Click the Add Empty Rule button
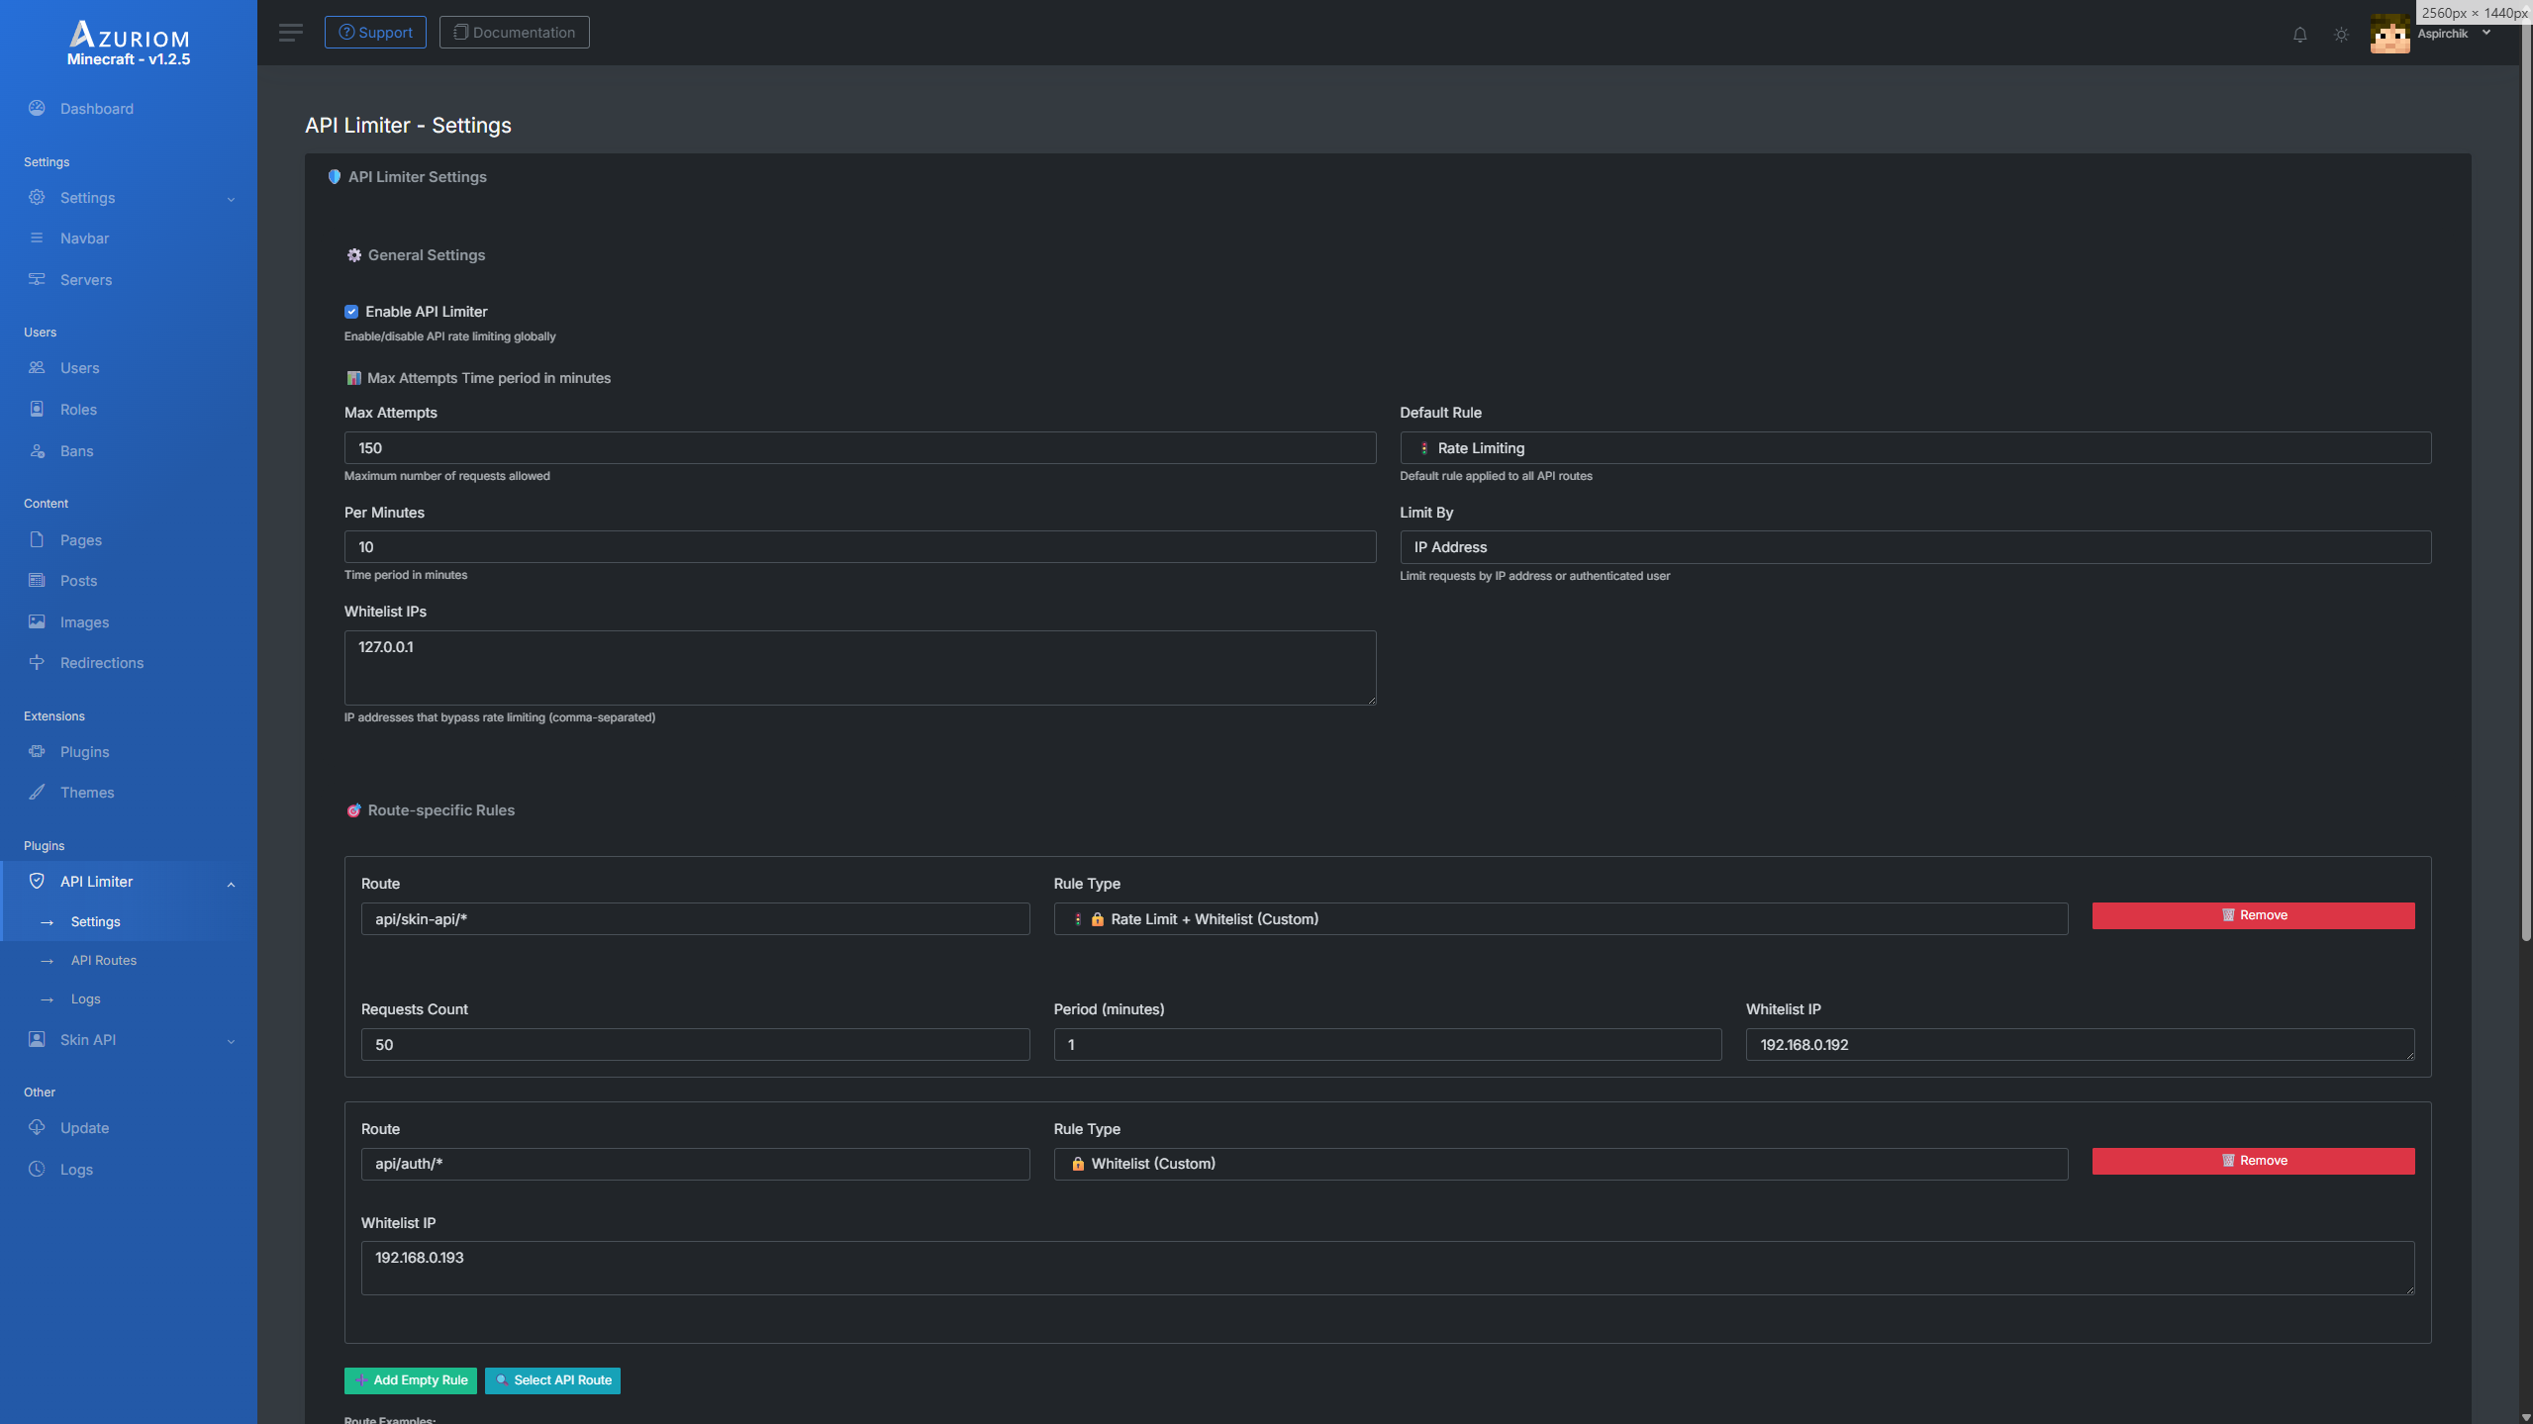This screenshot has height=1424, width=2533. [x=410, y=1380]
